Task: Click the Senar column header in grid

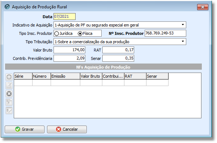Action: click(157, 76)
